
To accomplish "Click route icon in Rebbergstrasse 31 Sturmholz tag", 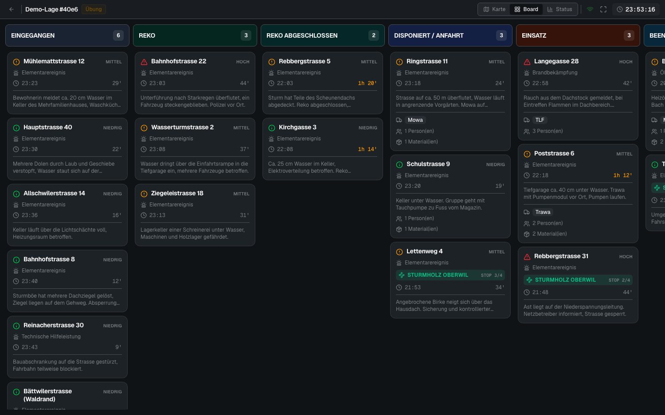I will point(529,280).
